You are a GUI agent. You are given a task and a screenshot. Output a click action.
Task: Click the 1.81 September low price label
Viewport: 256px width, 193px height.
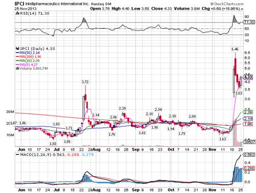142,133
